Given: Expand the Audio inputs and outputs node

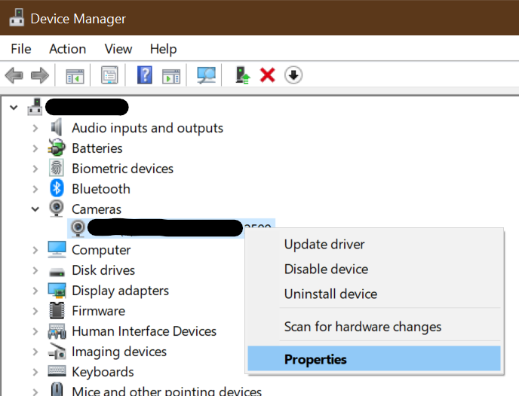Looking at the screenshot, I should [35, 128].
